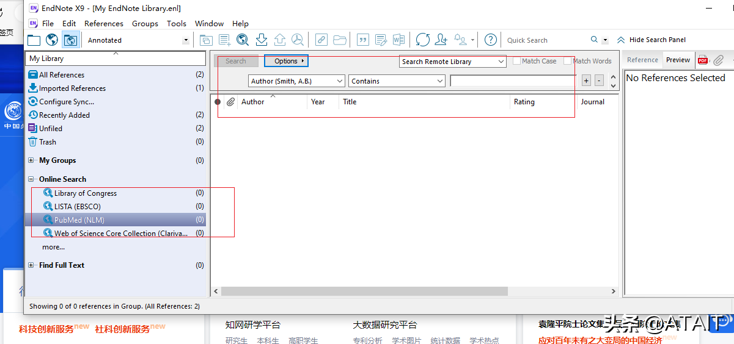Click the Options button
The height and width of the screenshot is (344, 734).
coord(286,61)
